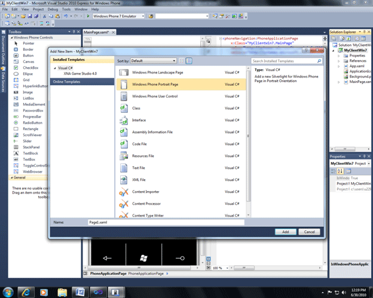This screenshot has width=373, height=298.
Task: Select Online Templates category
Action: click(x=82, y=82)
